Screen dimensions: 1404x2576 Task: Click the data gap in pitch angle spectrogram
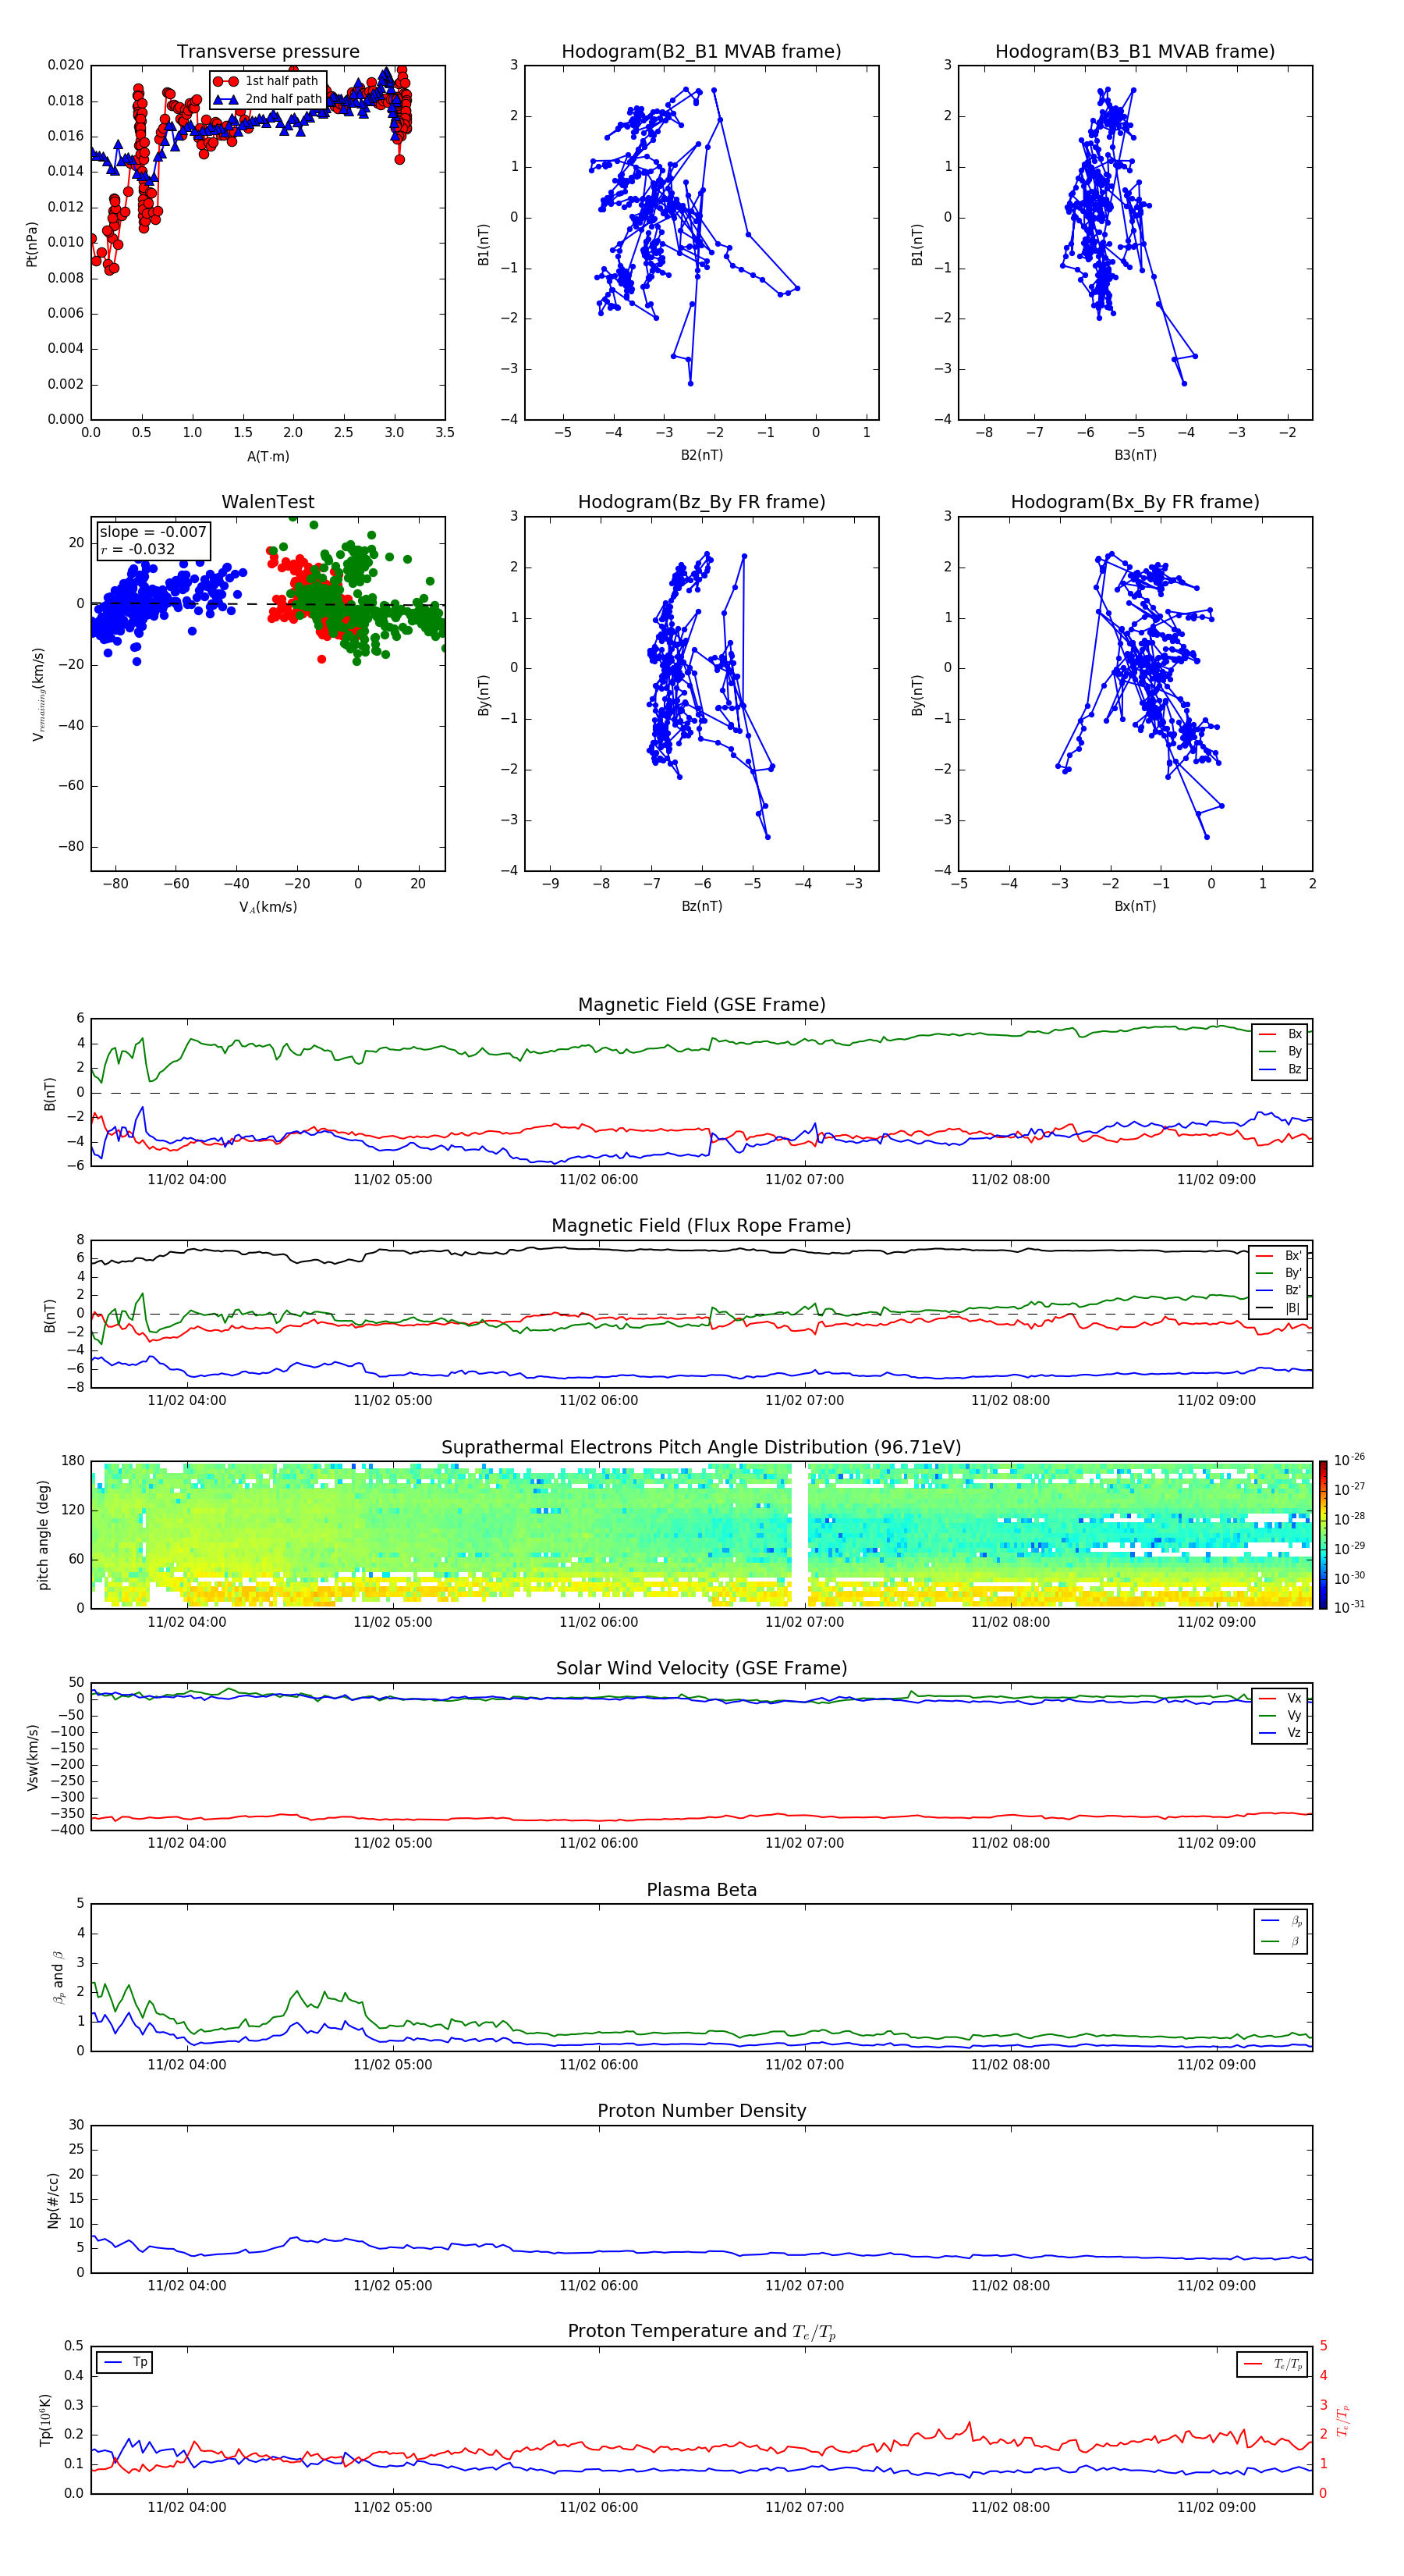coord(799,1535)
